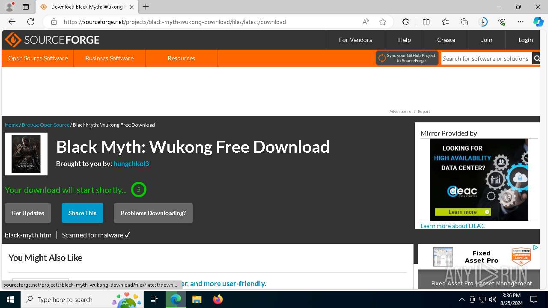Open network status in tray
This screenshot has width=548, height=308.
coord(482,299)
